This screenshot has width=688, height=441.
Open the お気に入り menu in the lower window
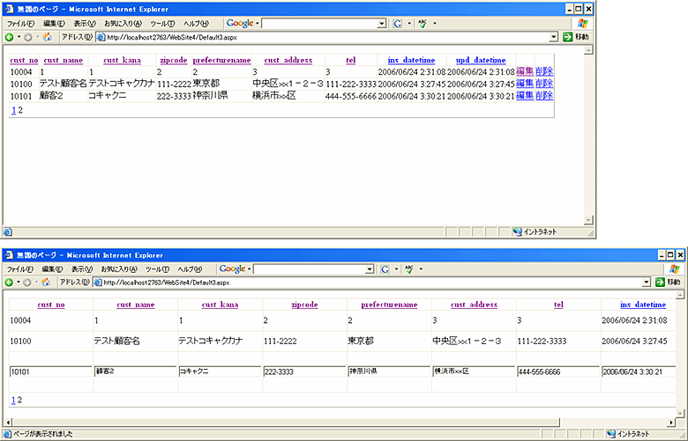click(120, 268)
